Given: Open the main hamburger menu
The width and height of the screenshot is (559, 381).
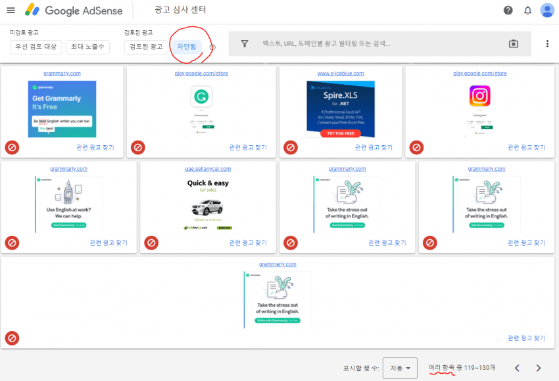Looking at the screenshot, I should pos(11,11).
